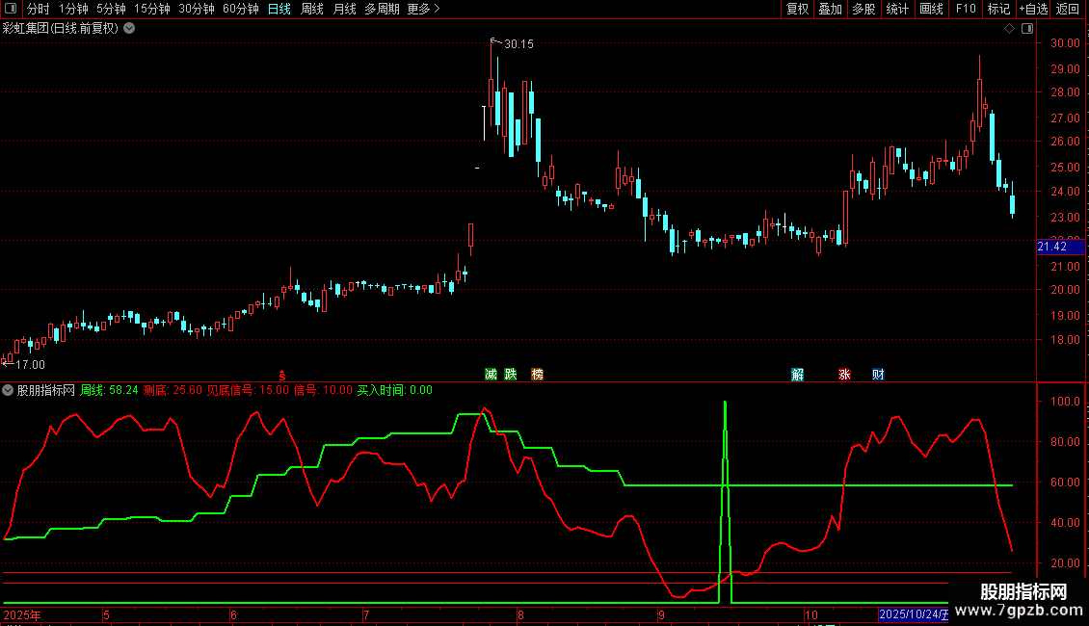Image resolution: width=1089 pixels, height=626 pixels.
Task: Activate the 画线 drawing tools
Action: (931, 9)
